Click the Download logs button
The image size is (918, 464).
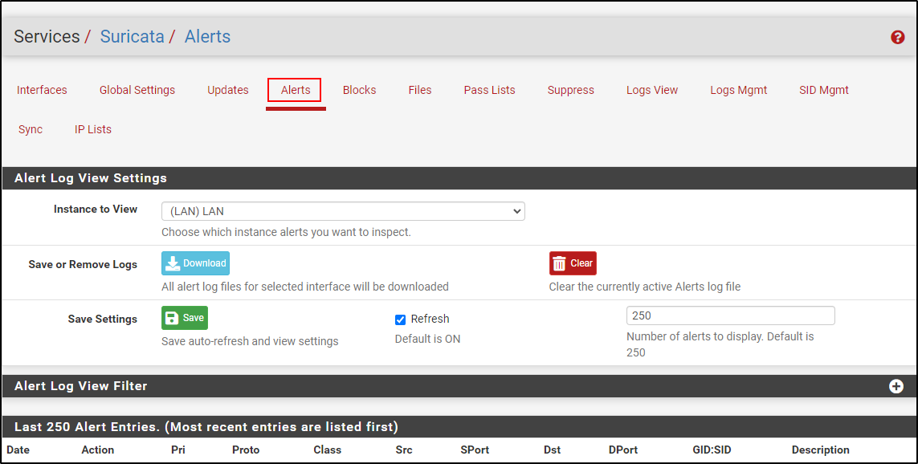(x=195, y=263)
